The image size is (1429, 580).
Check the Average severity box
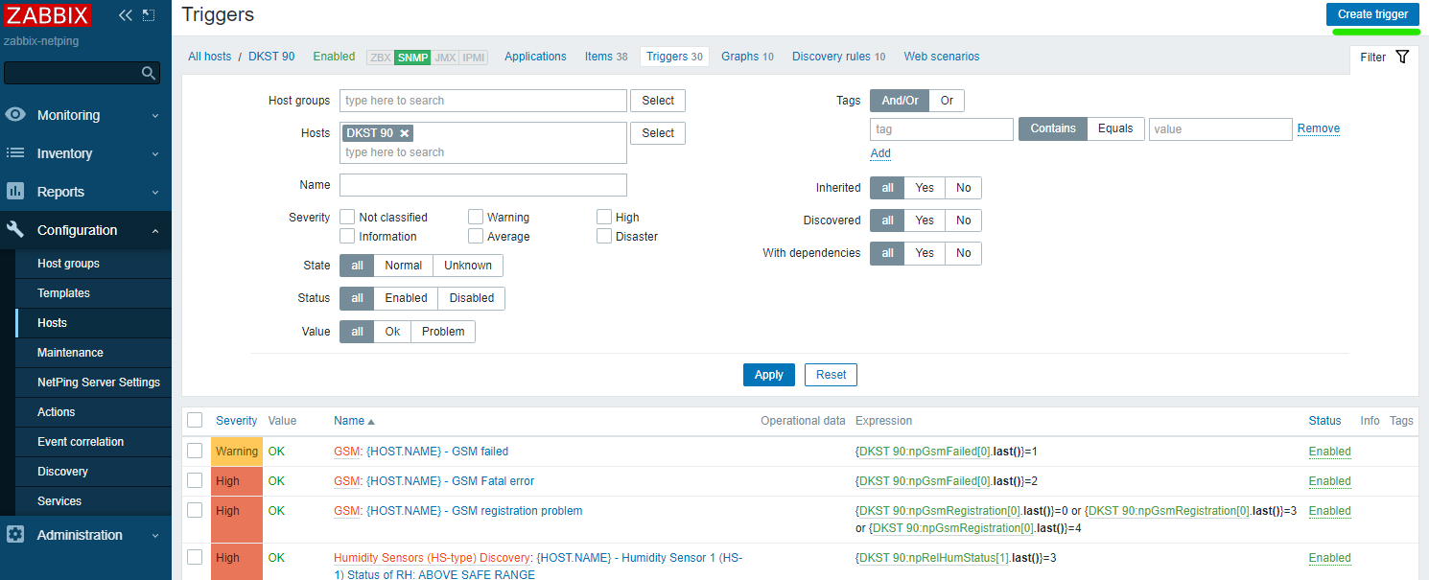[476, 237]
